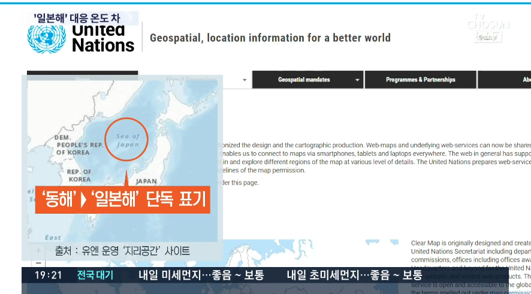This screenshot has height=294, width=531.
Task: Click the orange circle around Sea of Japan
Action: tap(126, 140)
